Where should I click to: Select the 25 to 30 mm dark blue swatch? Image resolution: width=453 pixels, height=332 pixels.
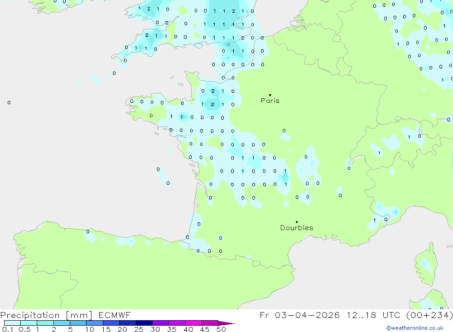click(144, 323)
